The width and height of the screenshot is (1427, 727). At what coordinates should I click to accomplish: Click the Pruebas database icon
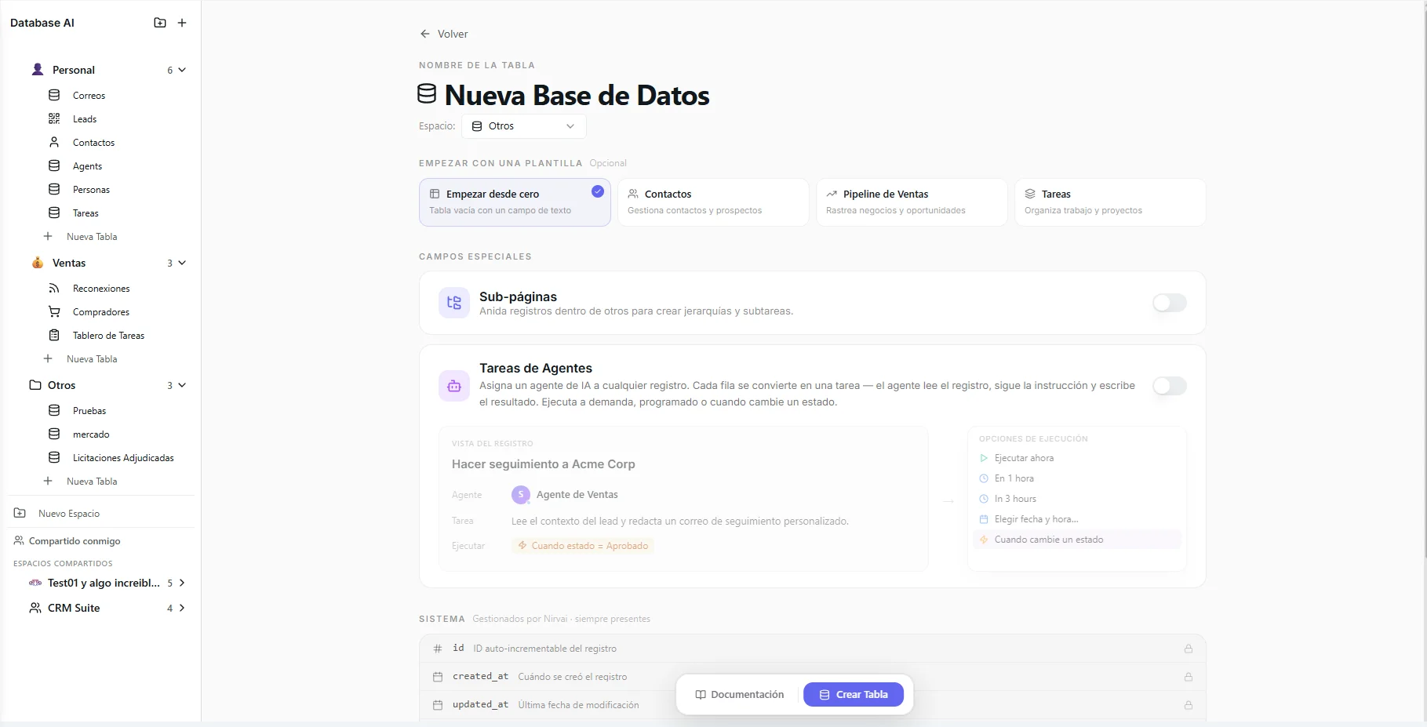(x=54, y=410)
